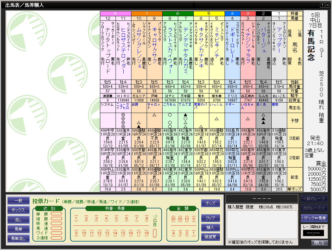This screenshot has width=332, height=250.
Task: Mark horse number 18 on the card
Action: (146, 233)
